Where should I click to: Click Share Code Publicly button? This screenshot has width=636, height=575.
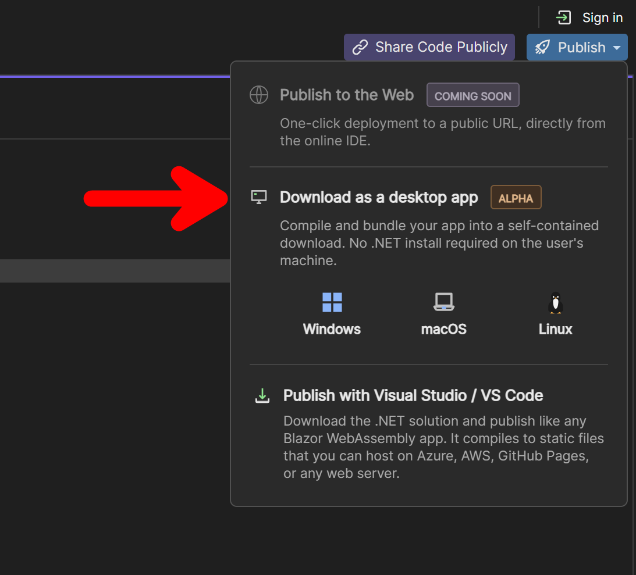coord(429,47)
